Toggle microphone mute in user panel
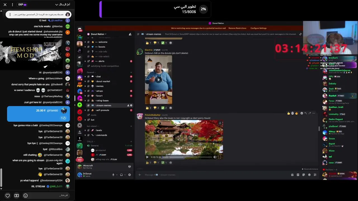 click(113, 175)
